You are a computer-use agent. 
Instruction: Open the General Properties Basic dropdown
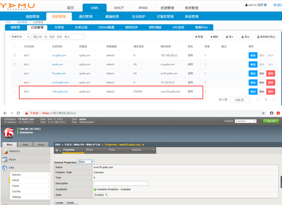(86, 162)
